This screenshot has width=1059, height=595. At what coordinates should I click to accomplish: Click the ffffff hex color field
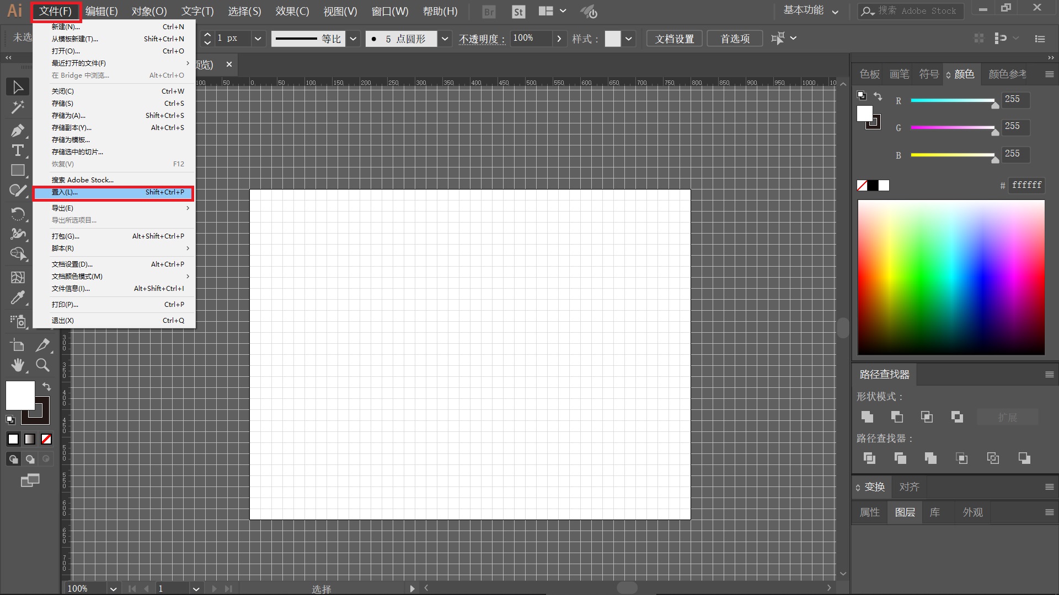coord(1026,185)
